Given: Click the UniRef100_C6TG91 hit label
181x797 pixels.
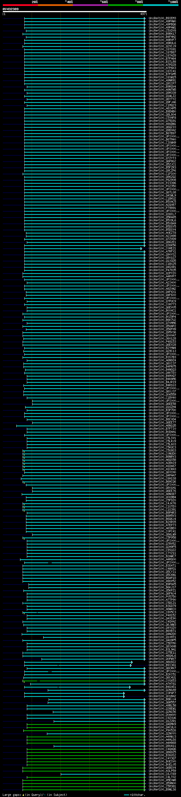Looking at the screenshot, I should 162,49.
